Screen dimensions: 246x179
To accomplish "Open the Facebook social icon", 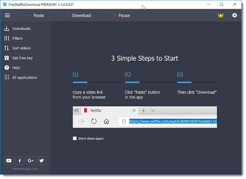I will (20, 161).
